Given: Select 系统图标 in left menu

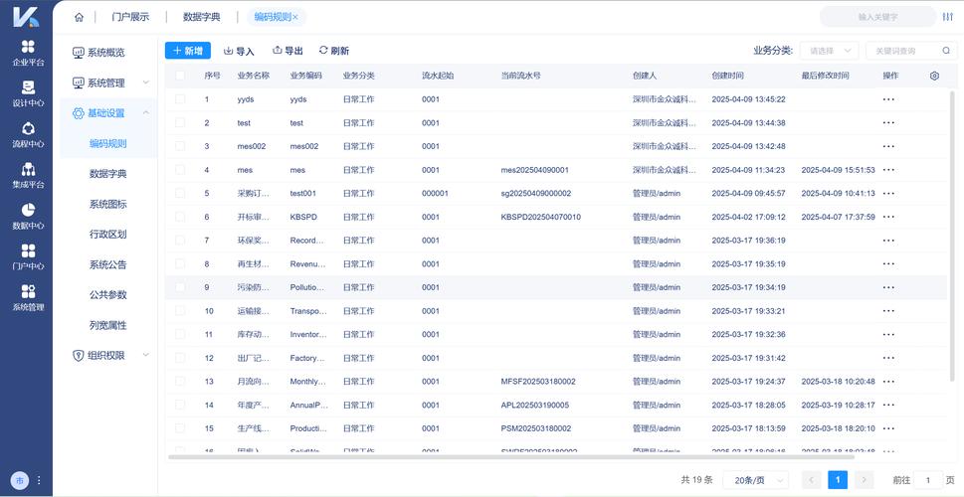Looking at the screenshot, I should coord(108,204).
